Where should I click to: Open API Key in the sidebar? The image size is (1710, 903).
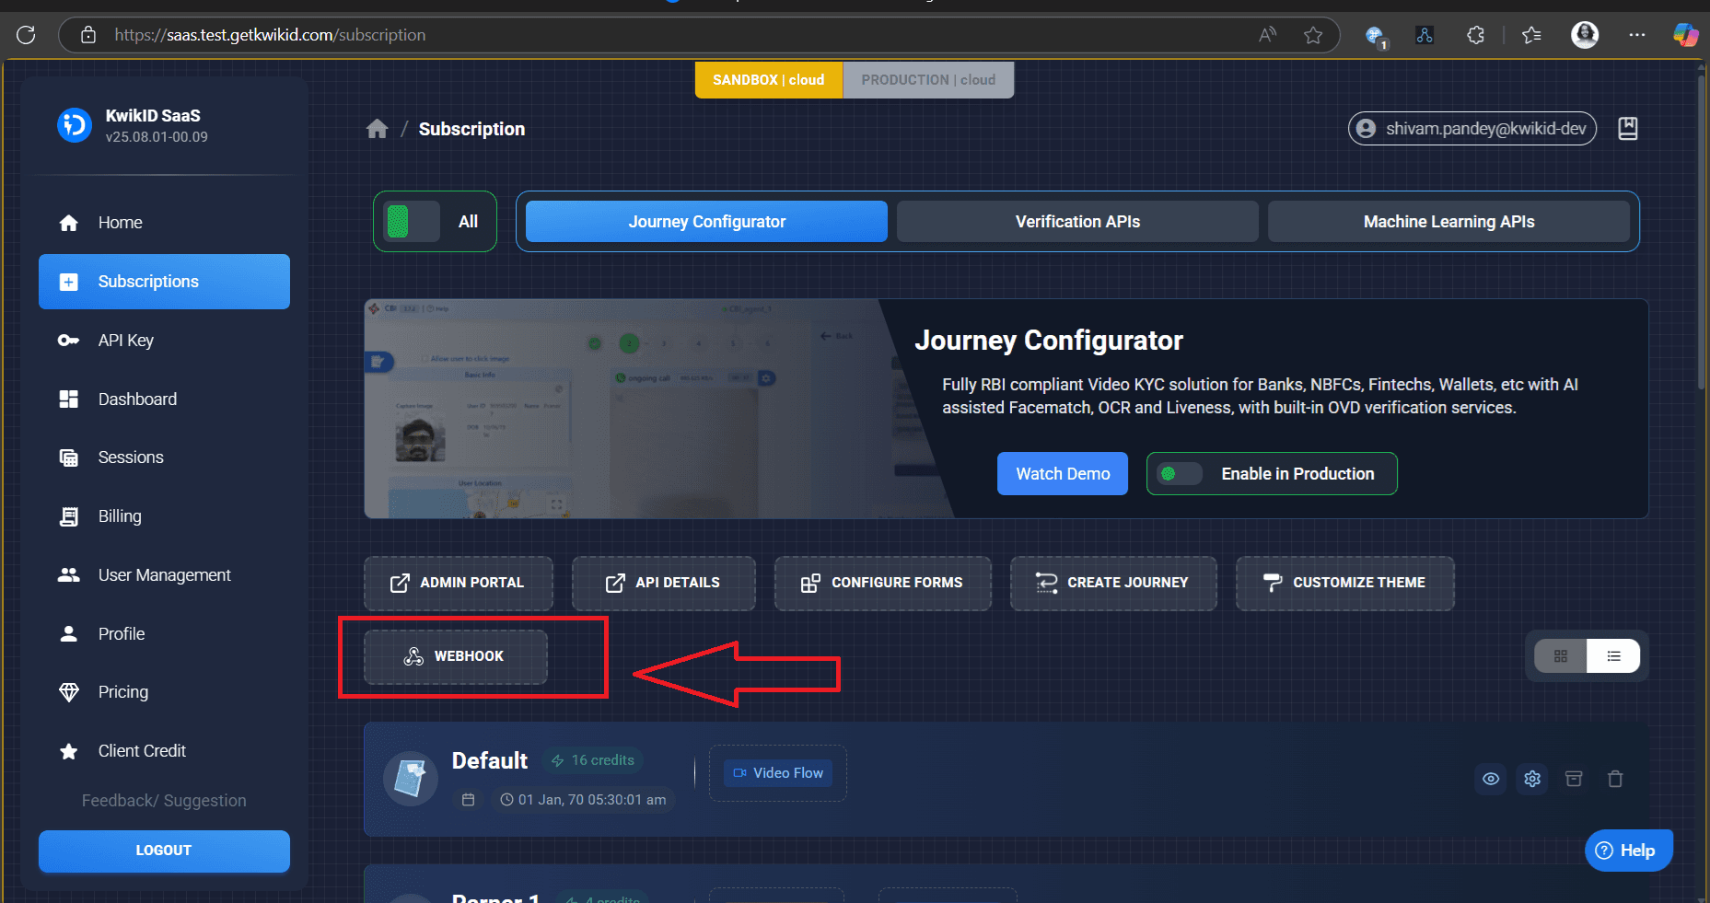tap(164, 341)
